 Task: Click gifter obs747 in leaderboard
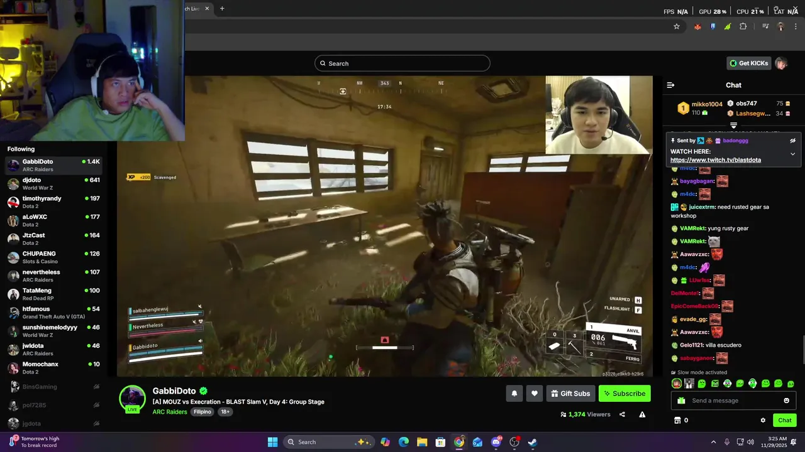(x=747, y=104)
